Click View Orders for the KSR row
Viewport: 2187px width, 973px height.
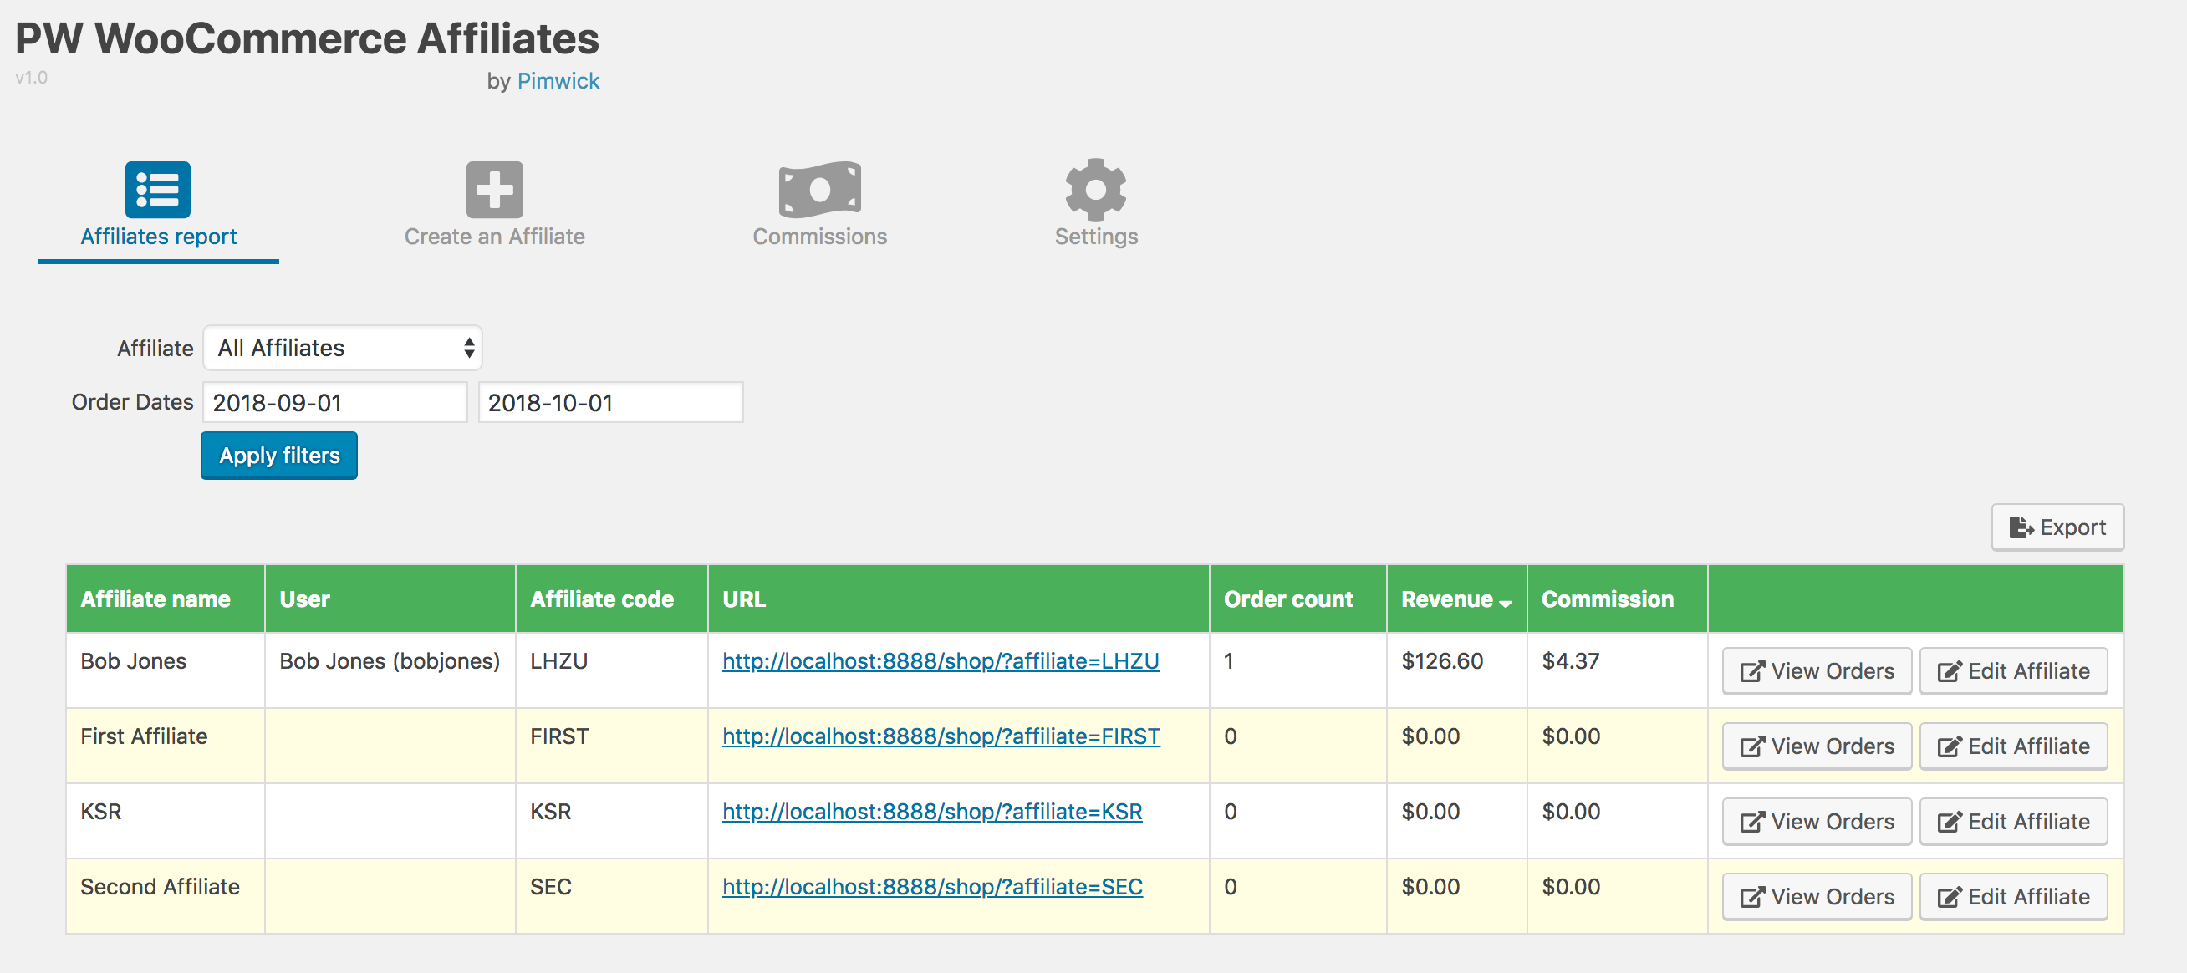1816,821
